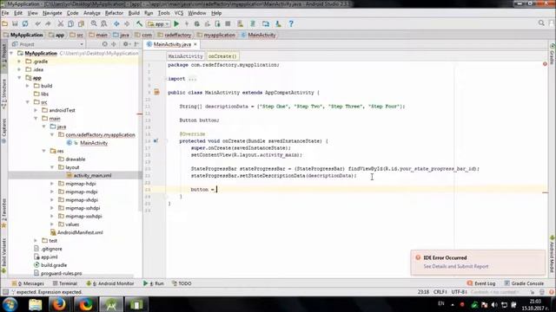Click the navigate Forward arrow icon
The height and width of the screenshot is (312, 556).
[127, 23]
